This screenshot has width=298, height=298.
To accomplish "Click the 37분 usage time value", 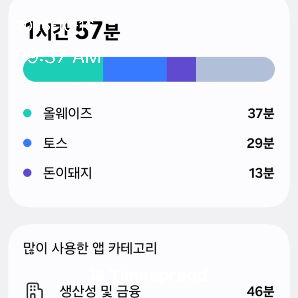I will [261, 113].
